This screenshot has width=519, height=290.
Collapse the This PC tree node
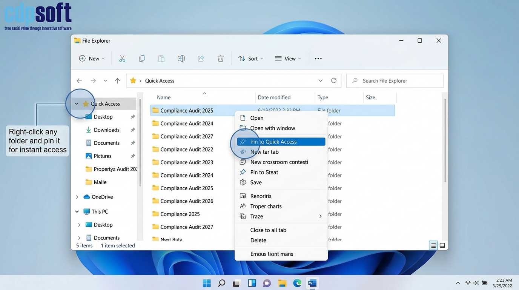pos(77,212)
